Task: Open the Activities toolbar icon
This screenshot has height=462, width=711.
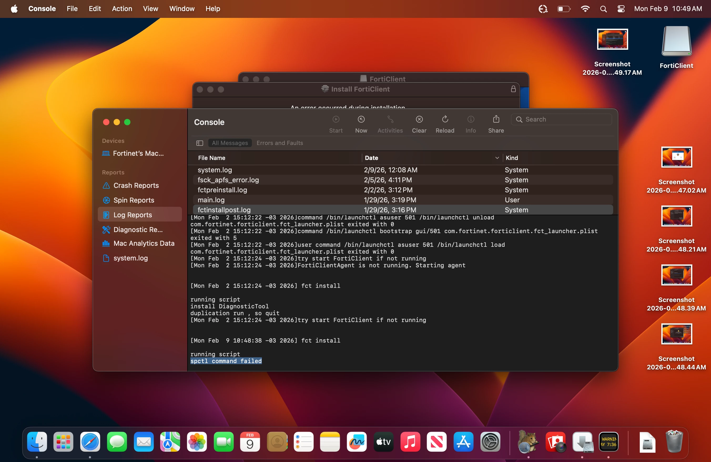Action: pos(390,119)
